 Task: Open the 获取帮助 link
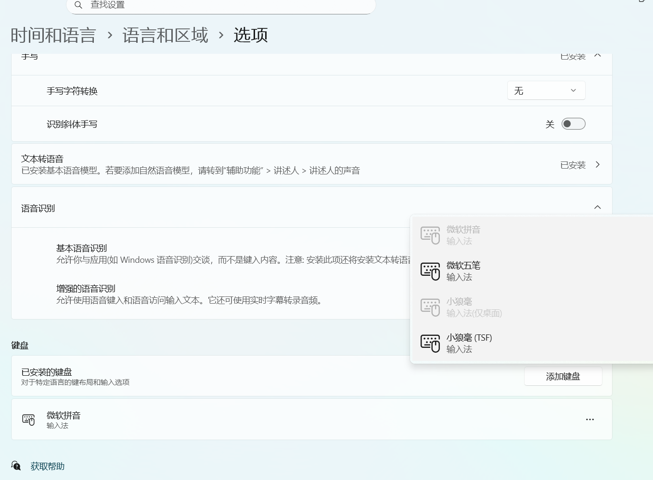(x=48, y=466)
